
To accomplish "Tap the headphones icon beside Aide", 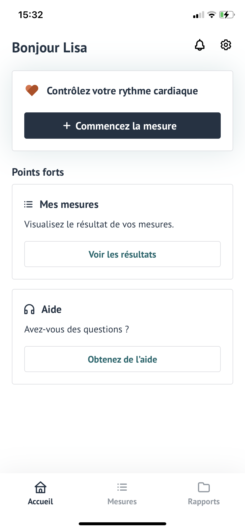I will [x=29, y=309].
